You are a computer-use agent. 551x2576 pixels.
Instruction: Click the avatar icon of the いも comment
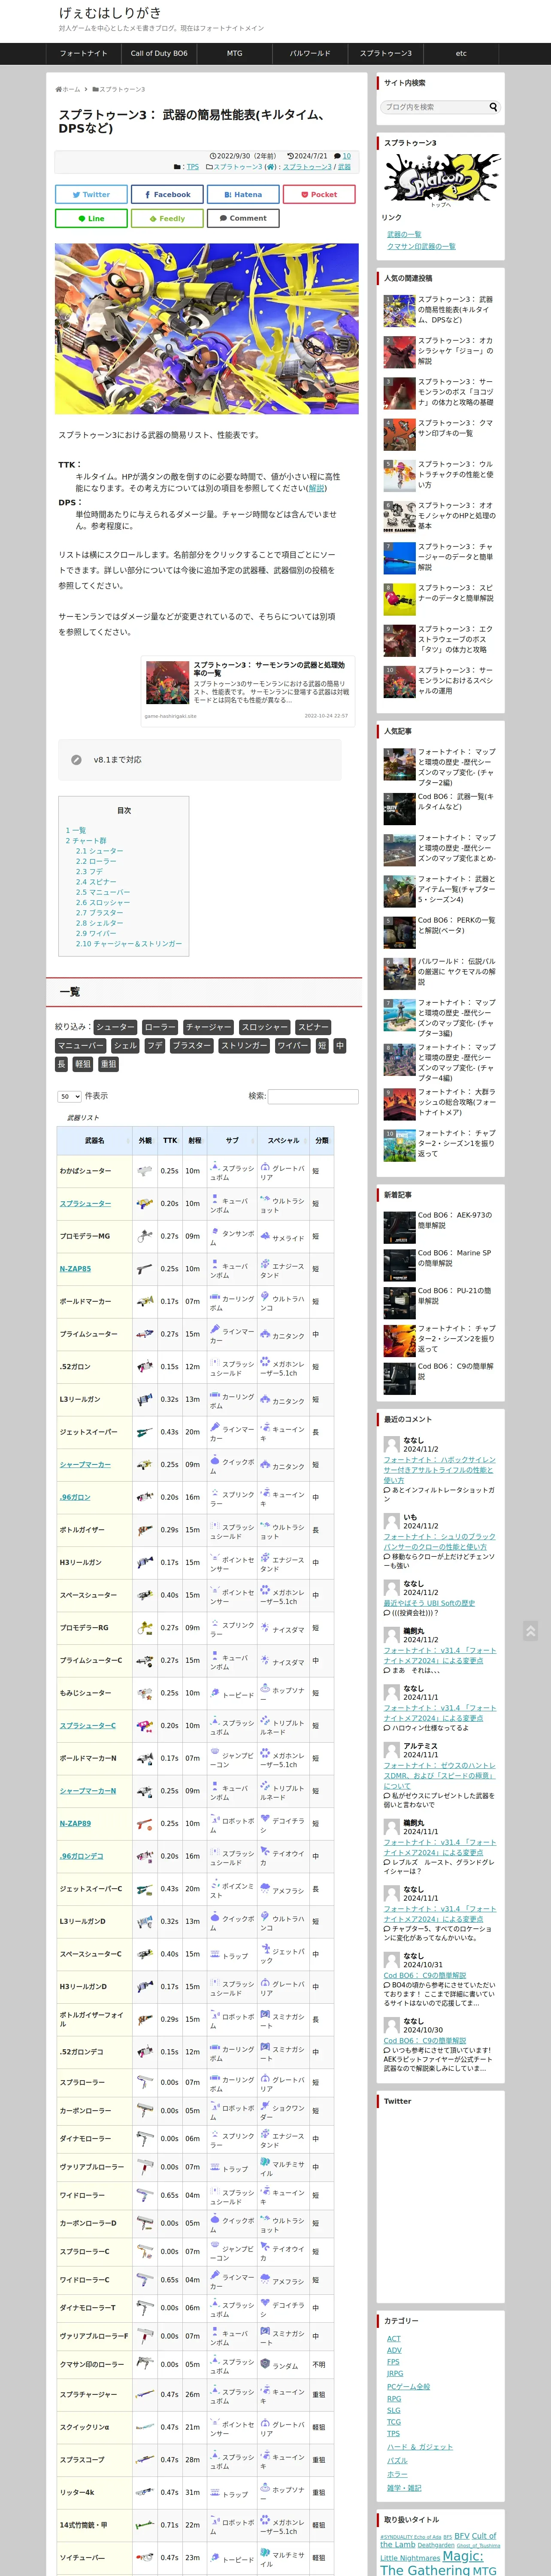point(392,1521)
